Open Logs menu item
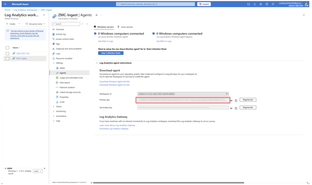The image size is (312, 185). point(58,54)
